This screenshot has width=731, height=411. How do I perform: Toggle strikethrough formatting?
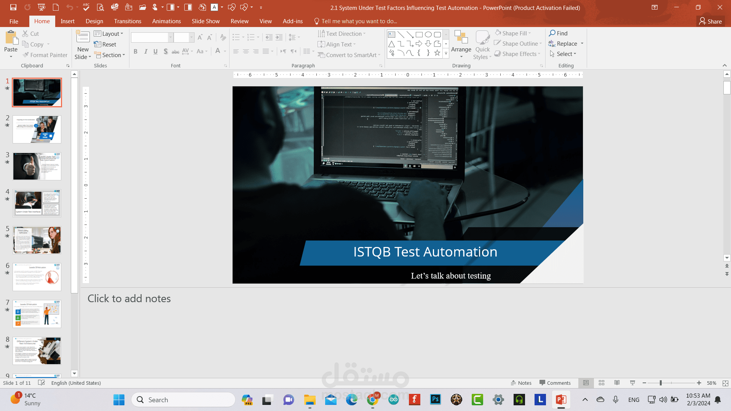[x=176, y=51]
